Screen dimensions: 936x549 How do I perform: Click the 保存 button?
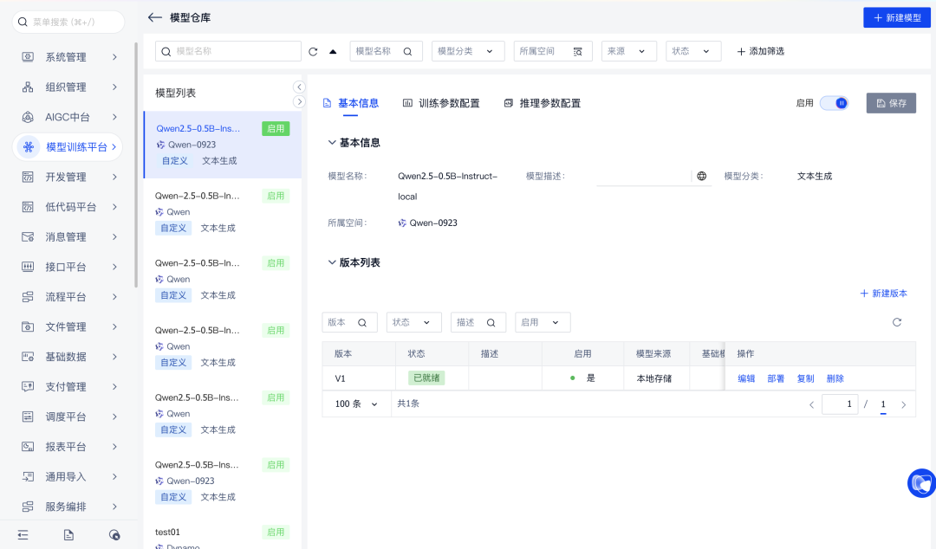[x=891, y=103]
